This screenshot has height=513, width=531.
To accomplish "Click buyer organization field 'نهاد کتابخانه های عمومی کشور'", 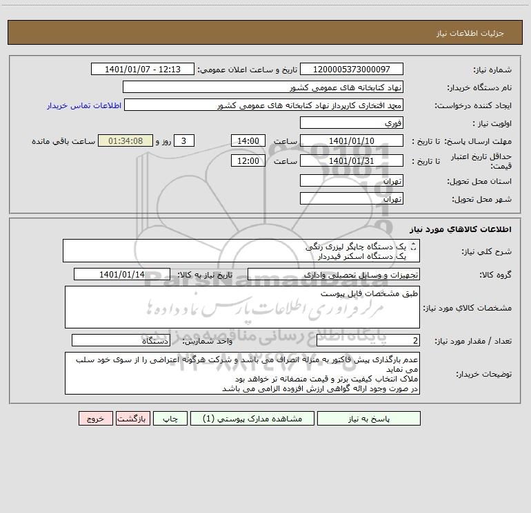I will (263, 87).
